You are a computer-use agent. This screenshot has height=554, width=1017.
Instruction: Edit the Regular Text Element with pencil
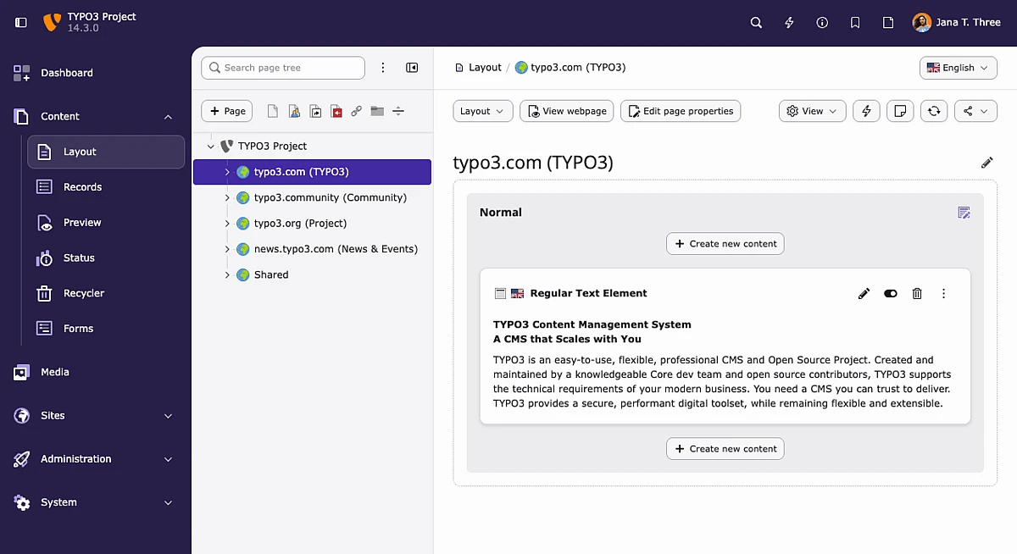[864, 294]
